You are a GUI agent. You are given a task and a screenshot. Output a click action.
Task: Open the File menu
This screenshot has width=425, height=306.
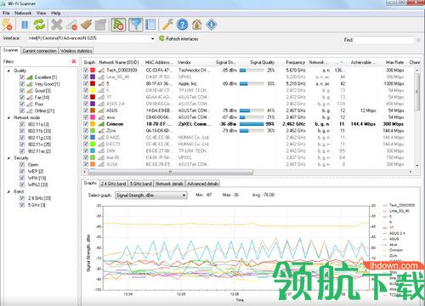6,13
